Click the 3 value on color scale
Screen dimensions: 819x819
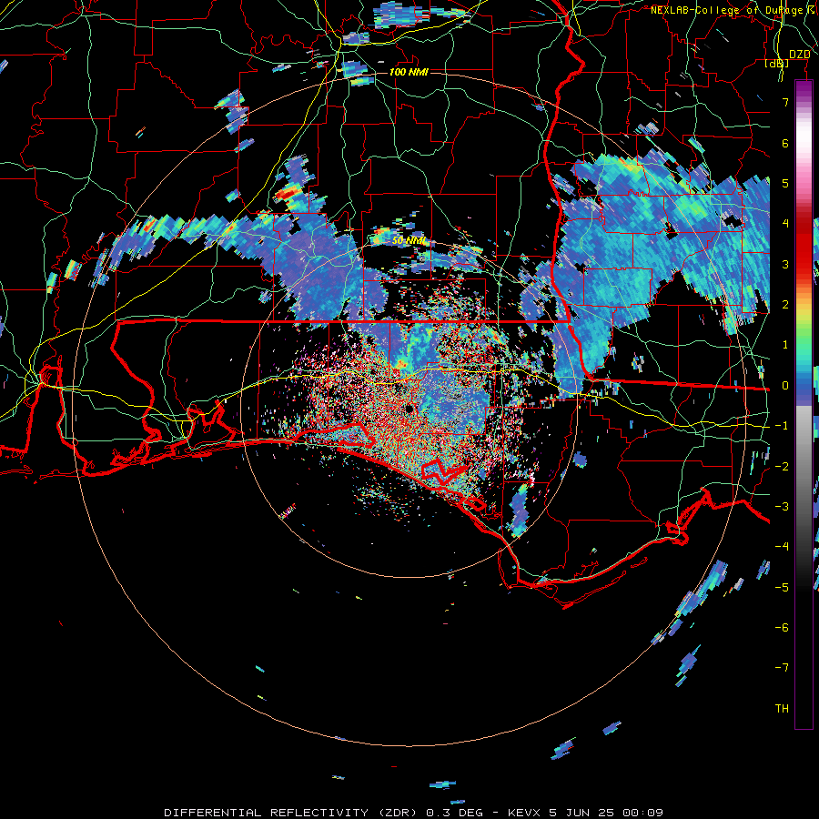pyautogui.click(x=785, y=264)
